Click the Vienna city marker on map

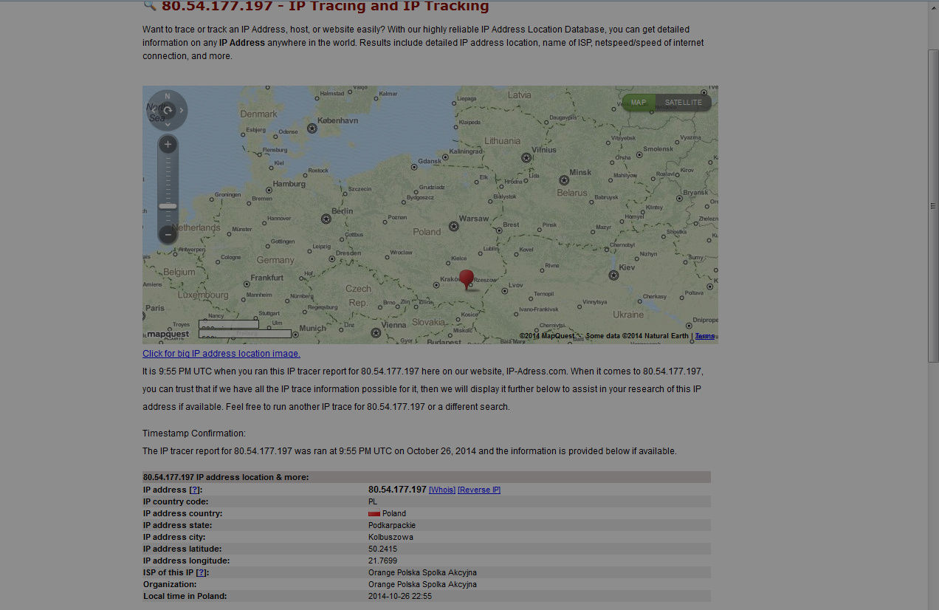click(376, 333)
